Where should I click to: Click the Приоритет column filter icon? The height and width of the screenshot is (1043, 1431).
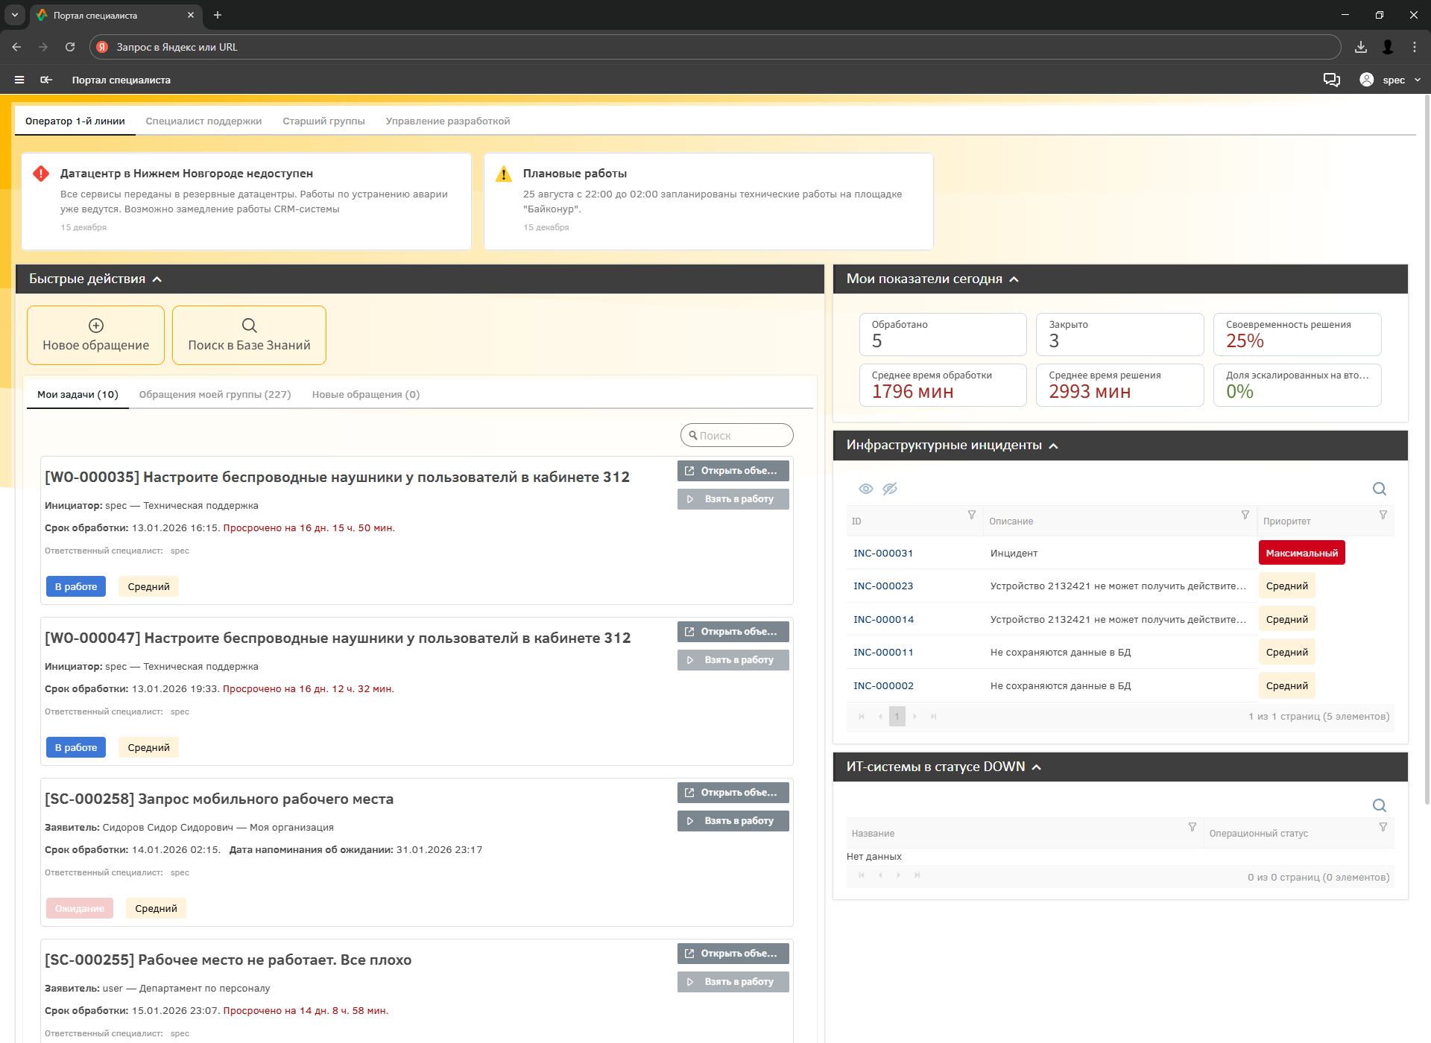[x=1383, y=515]
